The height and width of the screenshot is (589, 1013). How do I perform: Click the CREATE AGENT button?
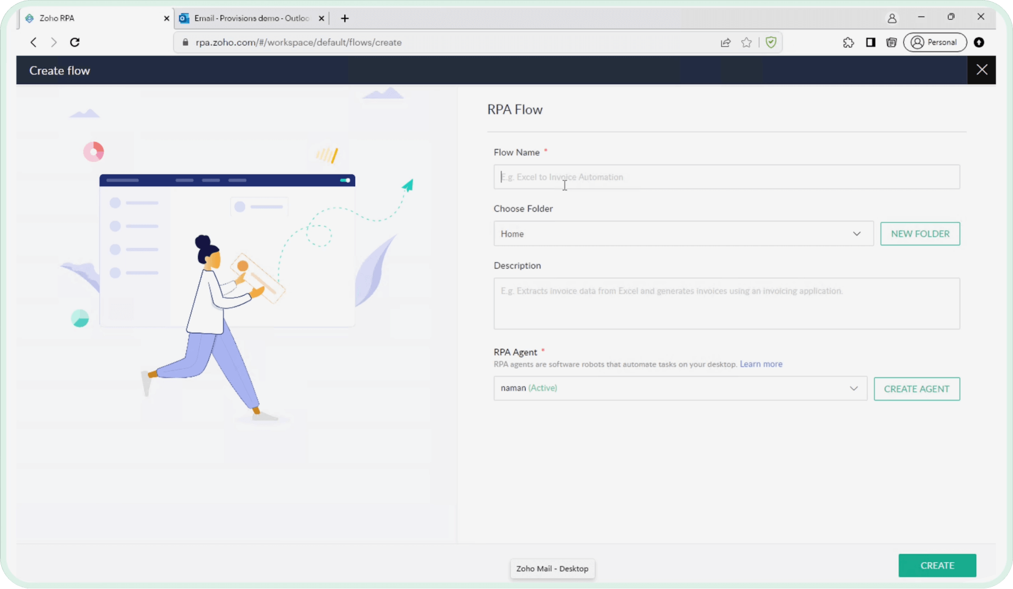[x=917, y=389]
